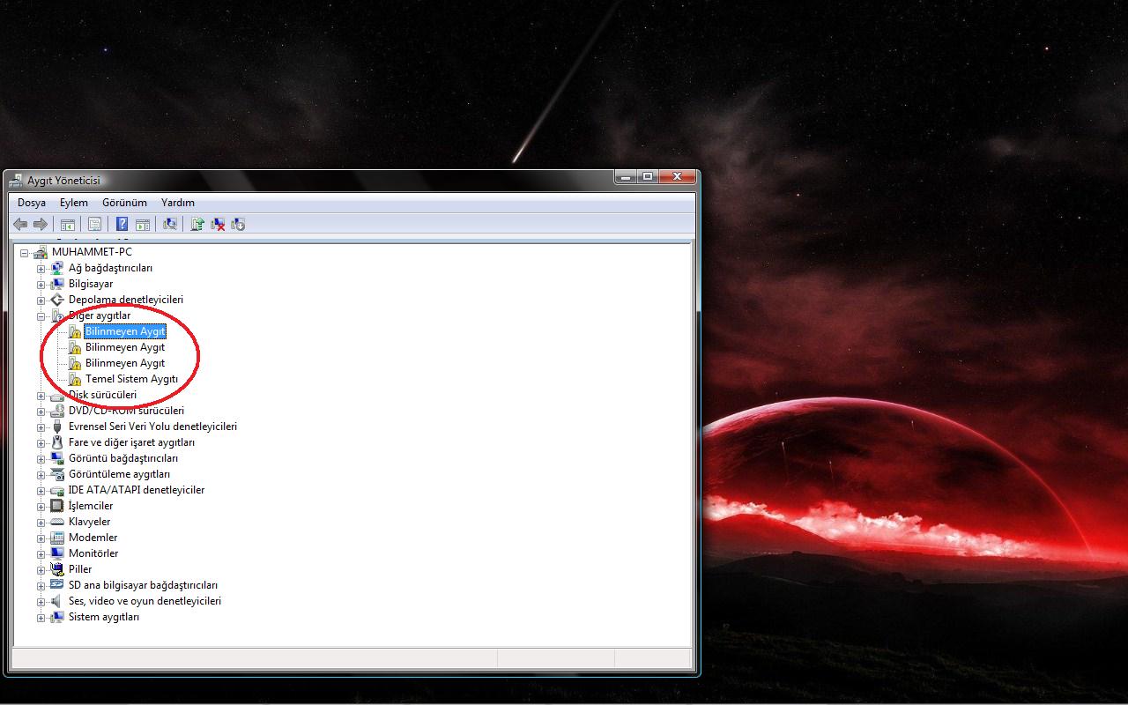Open the Properties toolbar icon
Image resolution: width=1128 pixels, height=705 pixels.
[94, 225]
